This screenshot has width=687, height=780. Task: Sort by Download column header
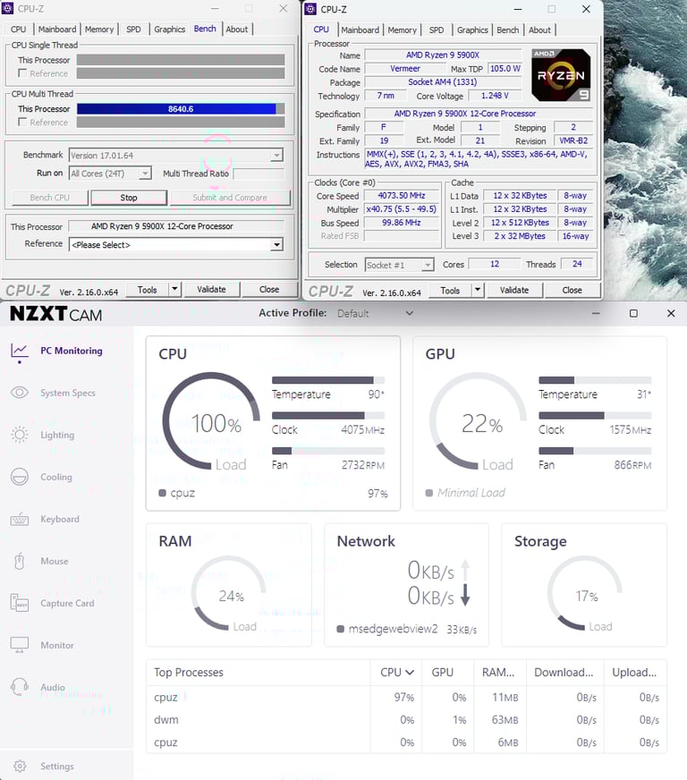(x=564, y=673)
